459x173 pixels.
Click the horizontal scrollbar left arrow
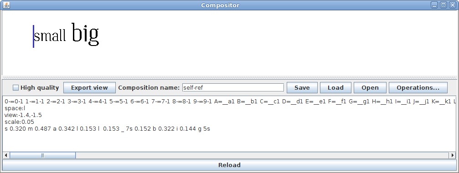coord(6,155)
